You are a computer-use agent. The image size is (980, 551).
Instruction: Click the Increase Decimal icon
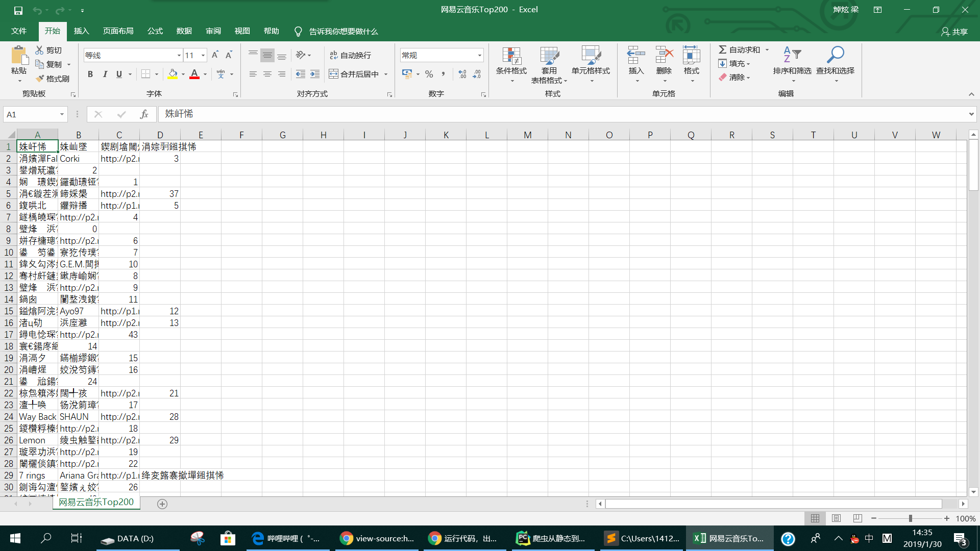pyautogui.click(x=462, y=74)
